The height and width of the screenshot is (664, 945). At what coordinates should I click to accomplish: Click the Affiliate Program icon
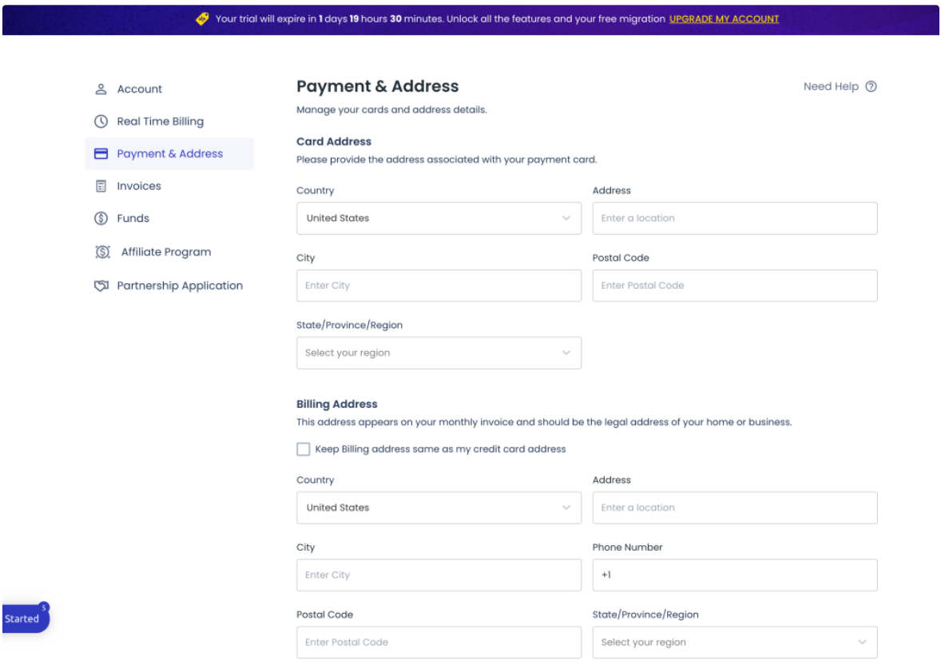coord(102,252)
